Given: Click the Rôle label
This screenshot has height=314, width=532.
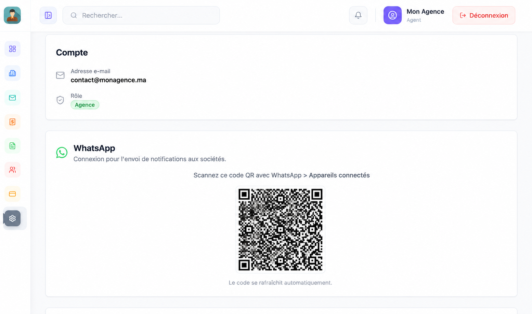Looking at the screenshot, I should point(76,96).
